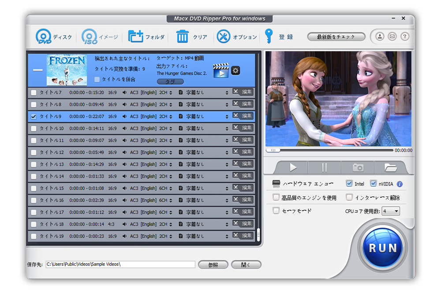
Task: Enable the タイトルを併合 merge checkbox
Action: 97,79
